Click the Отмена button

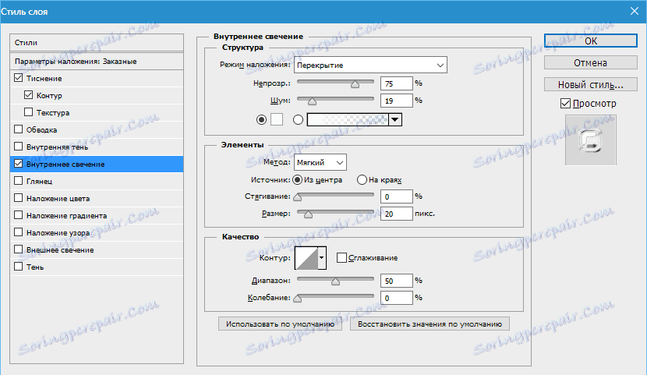pos(590,62)
